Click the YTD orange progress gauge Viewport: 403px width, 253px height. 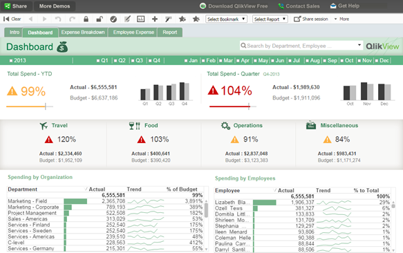tap(30, 106)
